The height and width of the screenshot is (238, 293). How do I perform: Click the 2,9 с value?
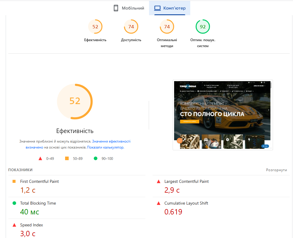(x=172, y=190)
